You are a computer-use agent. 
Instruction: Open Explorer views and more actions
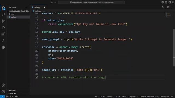pyautogui.click(x=27, y=7)
